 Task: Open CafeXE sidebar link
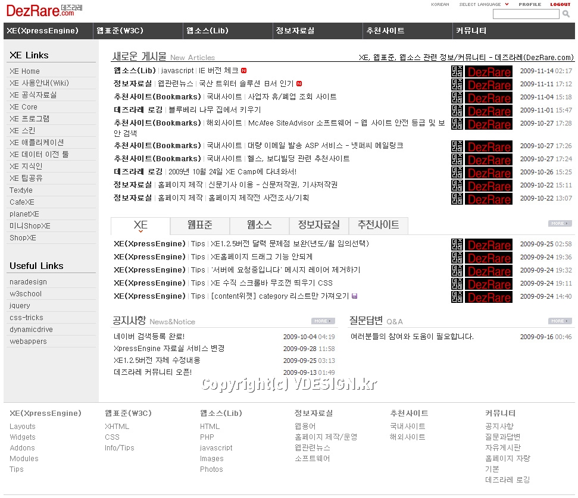(x=22, y=202)
